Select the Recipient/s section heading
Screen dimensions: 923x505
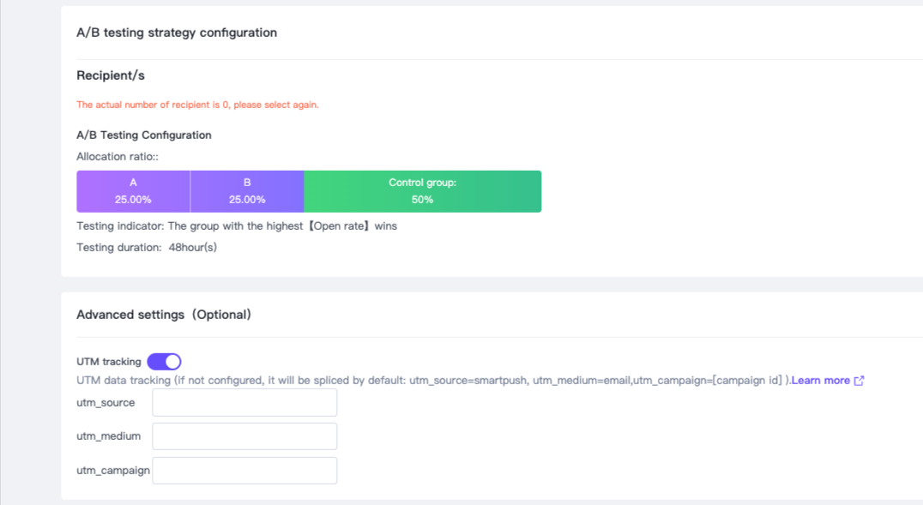[x=111, y=76]
